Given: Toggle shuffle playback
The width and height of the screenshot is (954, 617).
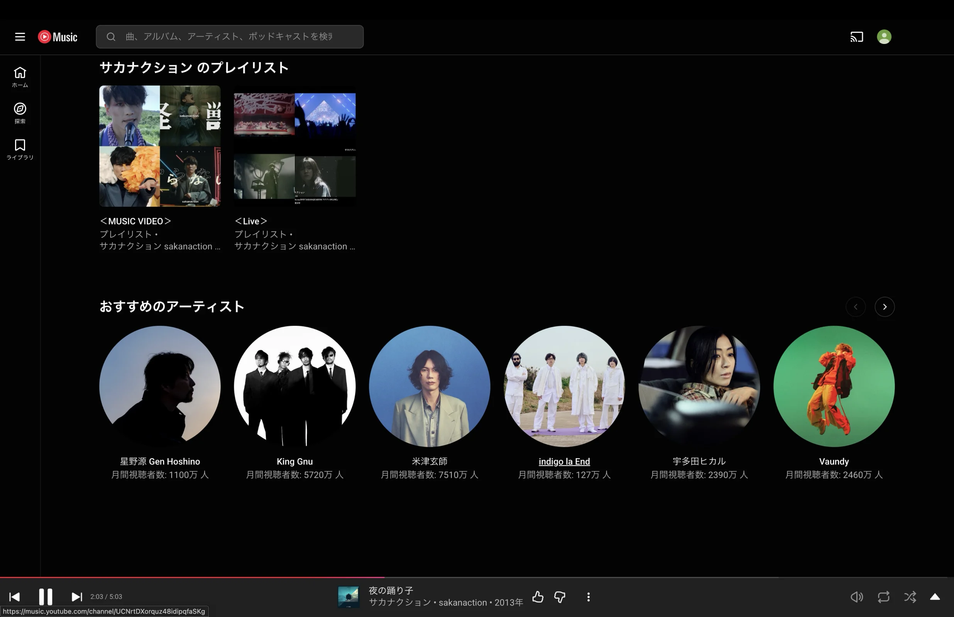Looking at the screenshot, I should [x=910, y=597].
